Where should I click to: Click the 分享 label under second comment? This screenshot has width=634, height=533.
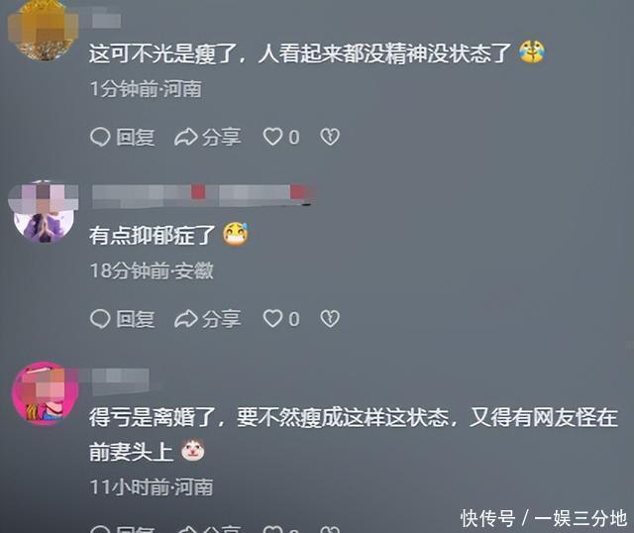(222, 319)
